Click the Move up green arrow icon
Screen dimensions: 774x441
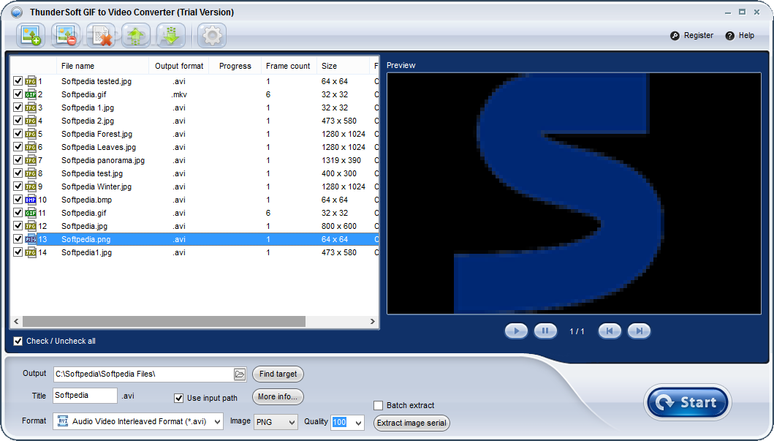click(136, 36)
